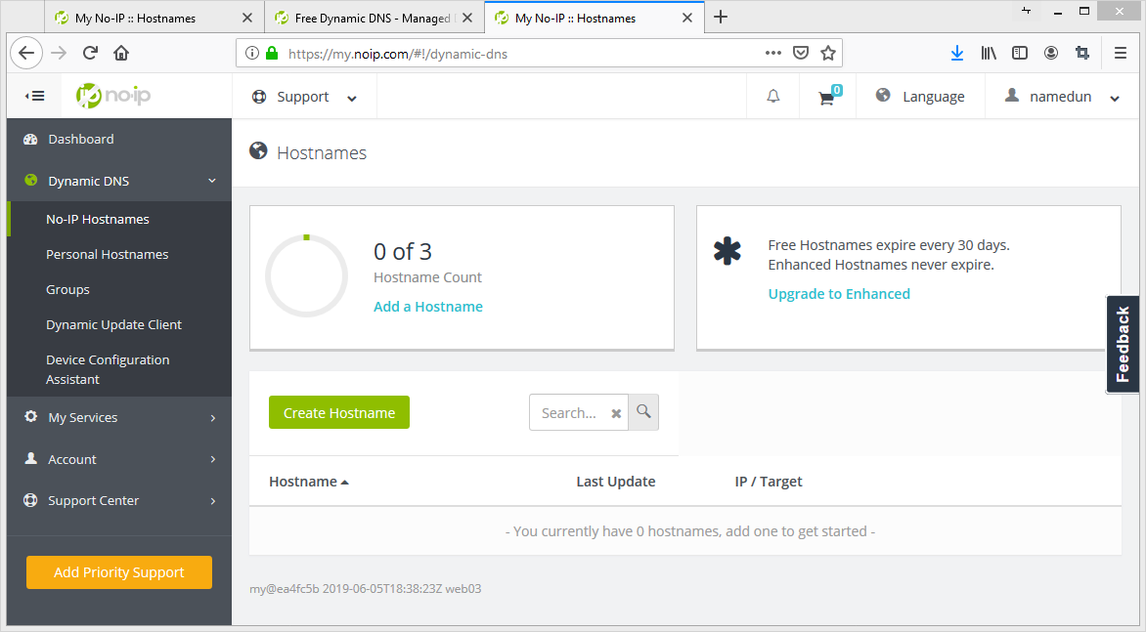Bookmark this page with the star icon

(x=828, y=54)
